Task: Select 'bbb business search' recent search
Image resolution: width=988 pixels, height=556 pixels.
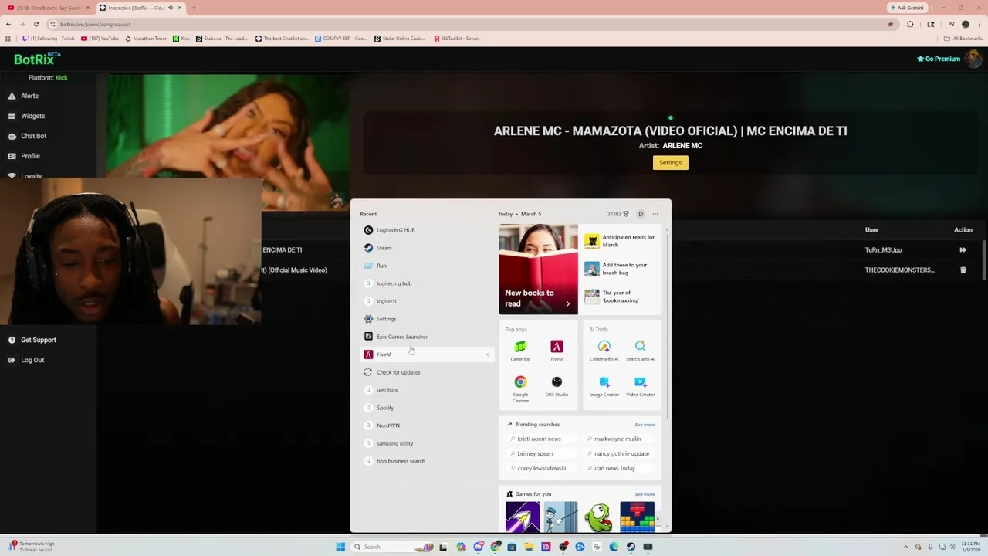Action: click(426, 461)
